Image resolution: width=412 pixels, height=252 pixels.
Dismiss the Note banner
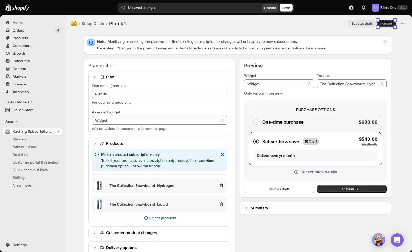(x=385, y=41)
